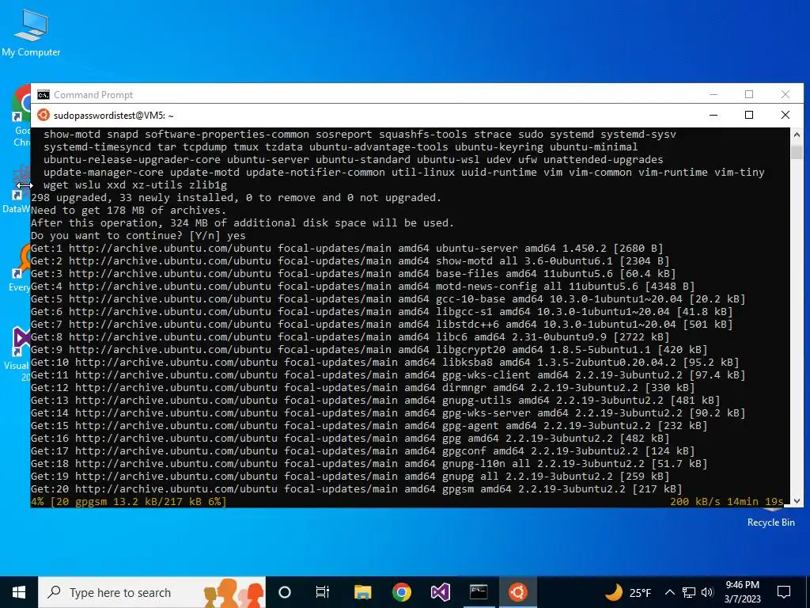Click the Get:1 ubuntu-server line

346,248
